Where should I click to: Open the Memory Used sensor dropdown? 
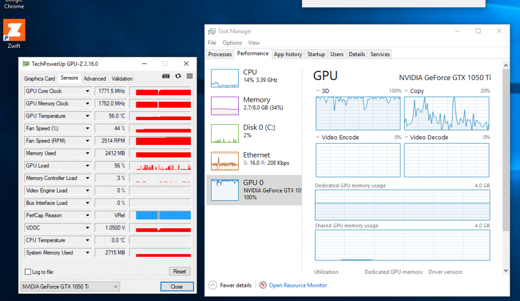[87, 153]
